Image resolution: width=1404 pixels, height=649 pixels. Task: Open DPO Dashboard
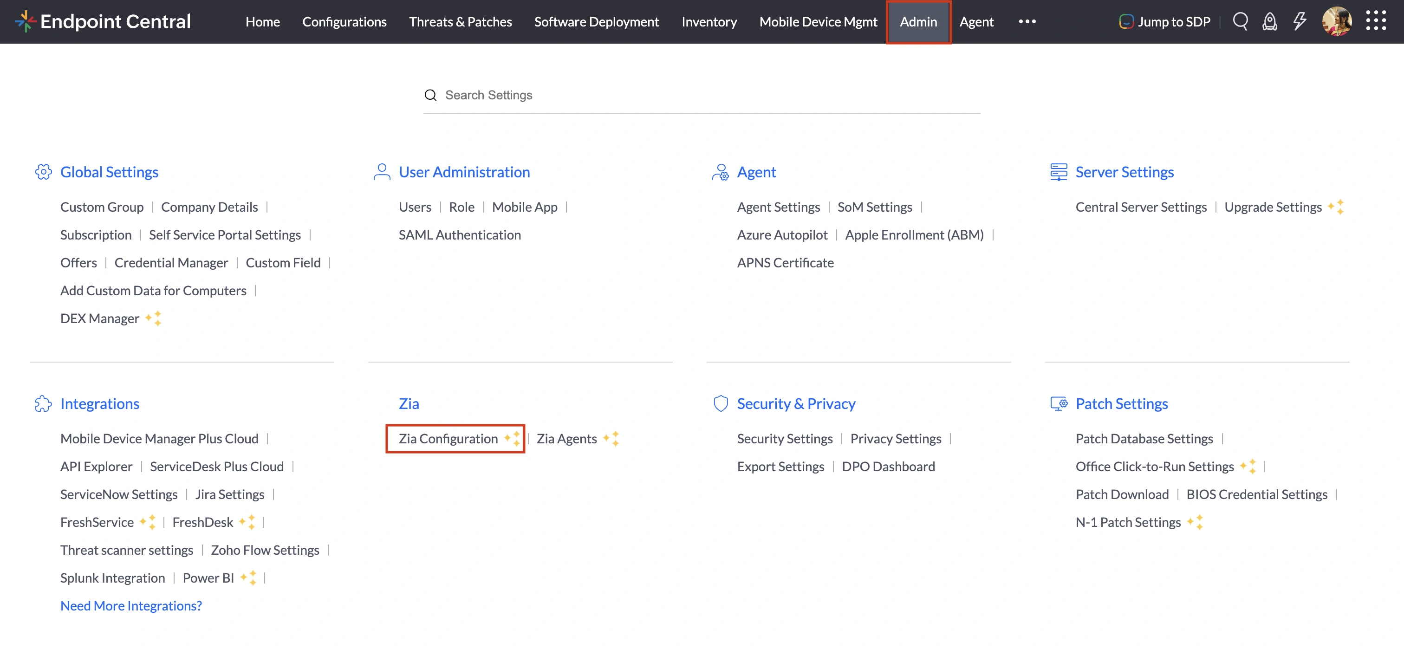[x=888, y=466]
